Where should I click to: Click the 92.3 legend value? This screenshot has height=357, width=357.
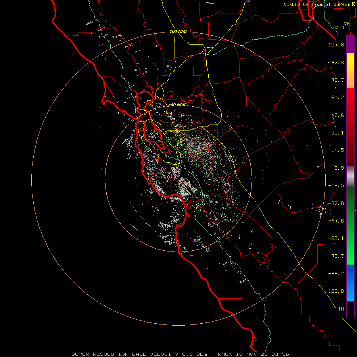(x=338, y=62)
